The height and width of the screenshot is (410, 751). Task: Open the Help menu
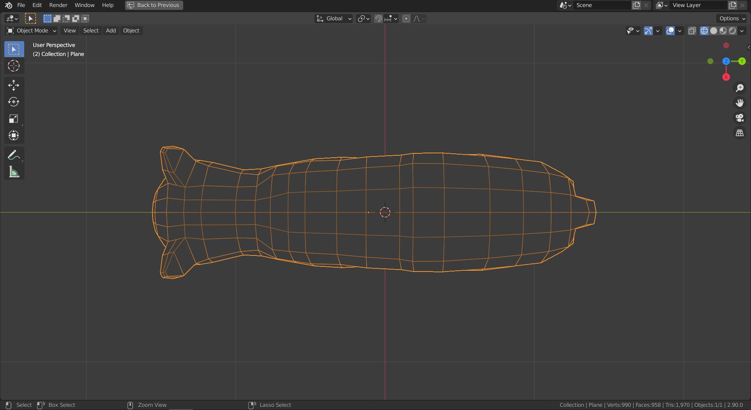(x=108, y=5)
